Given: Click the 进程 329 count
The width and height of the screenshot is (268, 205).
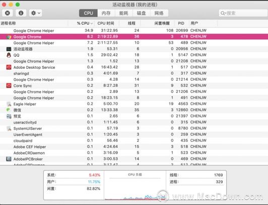Looking at the screenshot, I should 219,182.
